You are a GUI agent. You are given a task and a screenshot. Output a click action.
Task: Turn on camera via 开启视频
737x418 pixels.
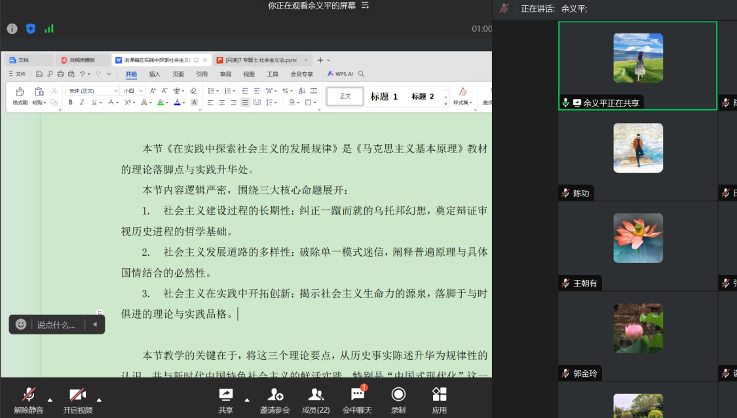tap(77, 398)
